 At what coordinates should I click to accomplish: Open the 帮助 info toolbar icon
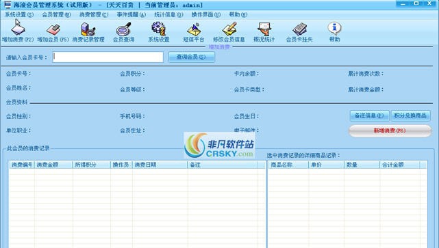point(334,32)
